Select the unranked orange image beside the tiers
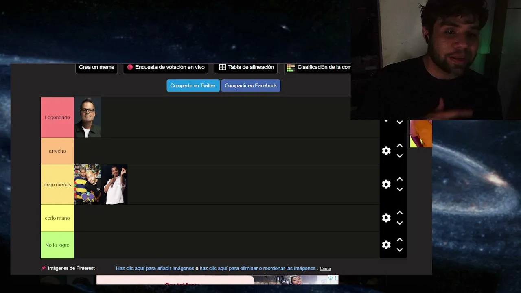The height and width of the screenshot is (293, 521). coord(421,133)
